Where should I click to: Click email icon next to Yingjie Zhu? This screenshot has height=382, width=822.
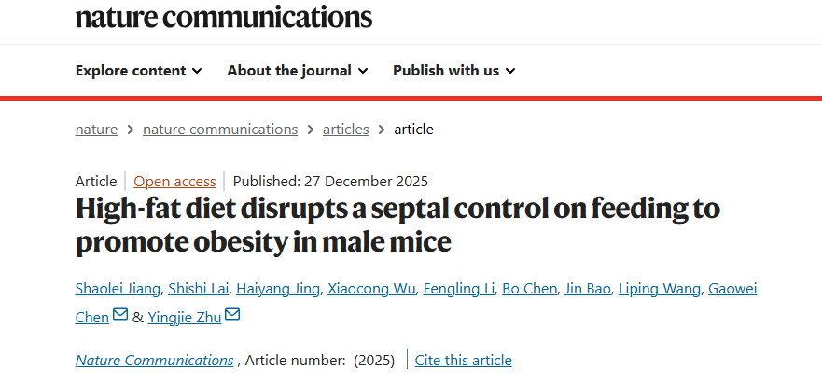click(x=232, y=316)
